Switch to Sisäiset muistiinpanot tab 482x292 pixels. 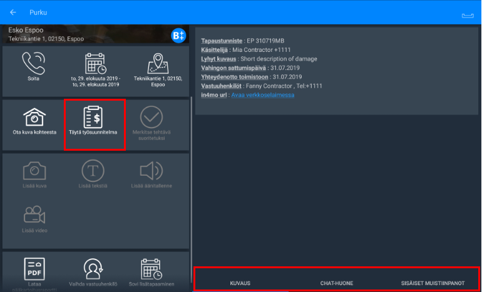coord(433,283)
